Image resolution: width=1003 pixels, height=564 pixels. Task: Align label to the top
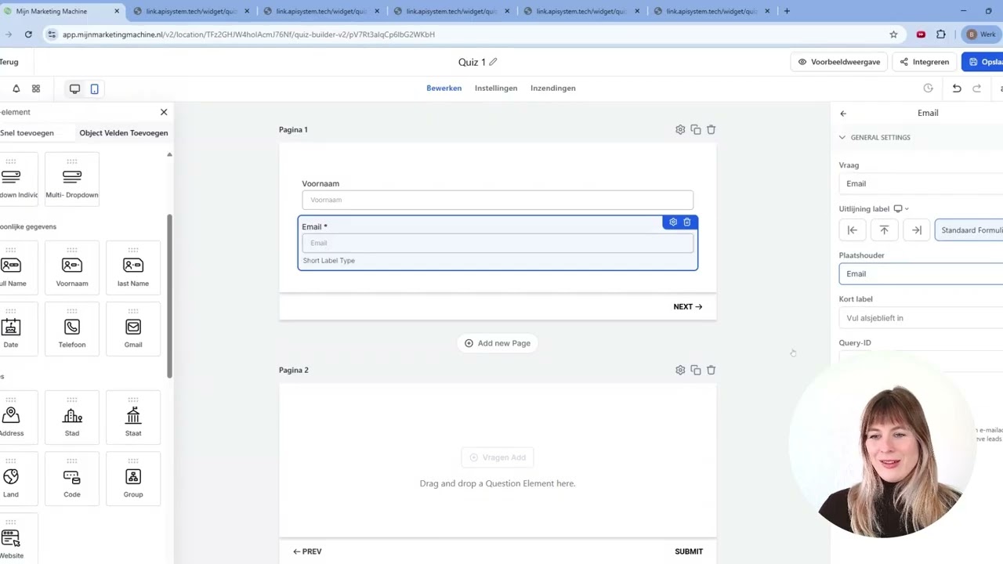(884, 230)
